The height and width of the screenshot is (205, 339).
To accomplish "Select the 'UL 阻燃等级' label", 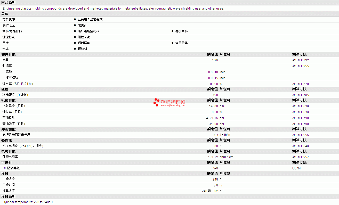I will click(11, 168).
